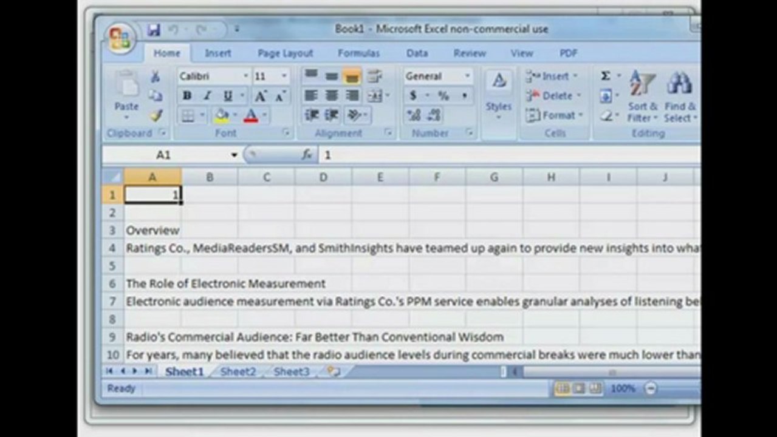Insert new worksheet via tab icon

point(334,372)
